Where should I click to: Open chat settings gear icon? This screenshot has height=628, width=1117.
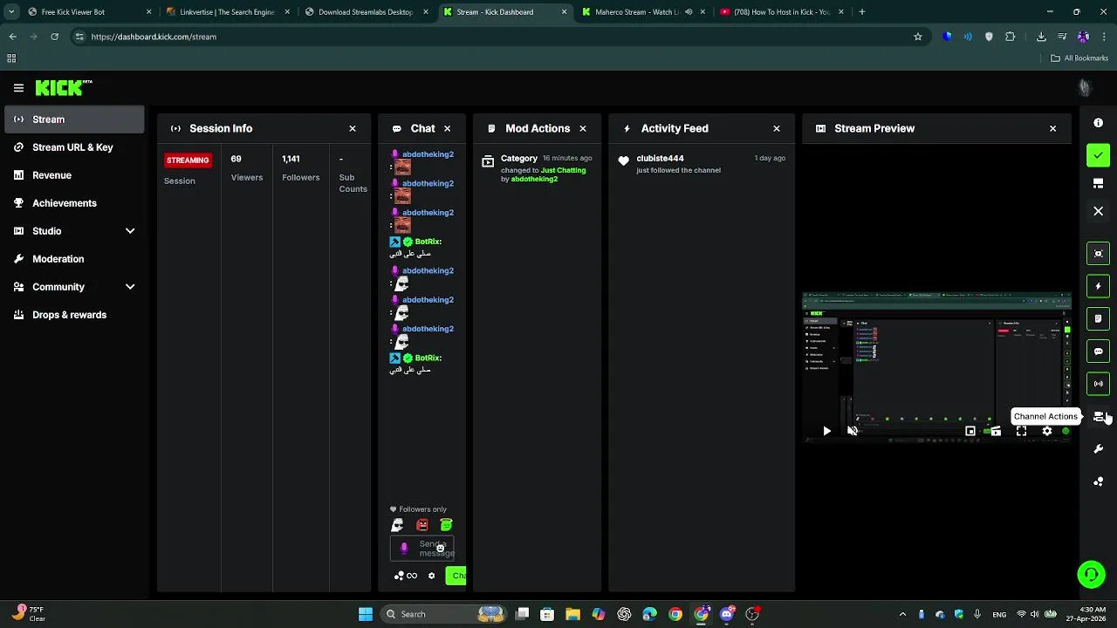tap(431, 576)
